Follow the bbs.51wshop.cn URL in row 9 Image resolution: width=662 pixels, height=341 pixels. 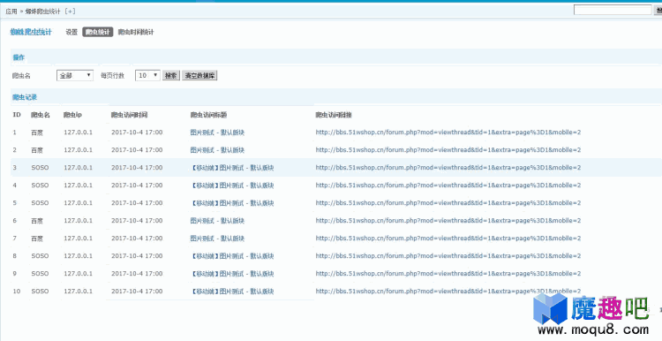(x=448, y=273)
